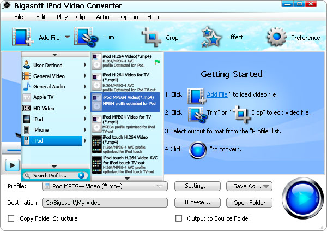Click the Crop toolbar icon
The height and width of the screenshot is (231, 327).
tap(152, 37)
